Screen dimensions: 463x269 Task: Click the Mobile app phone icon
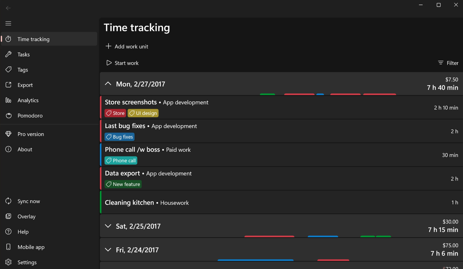tap(8, 247)
